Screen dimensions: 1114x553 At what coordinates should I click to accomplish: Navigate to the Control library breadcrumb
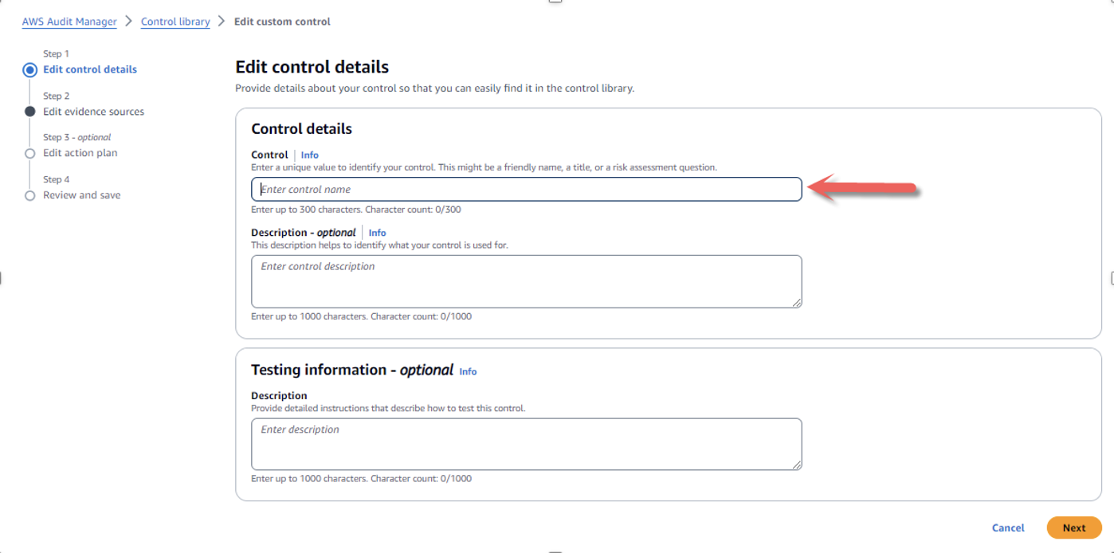pos(175,22)
